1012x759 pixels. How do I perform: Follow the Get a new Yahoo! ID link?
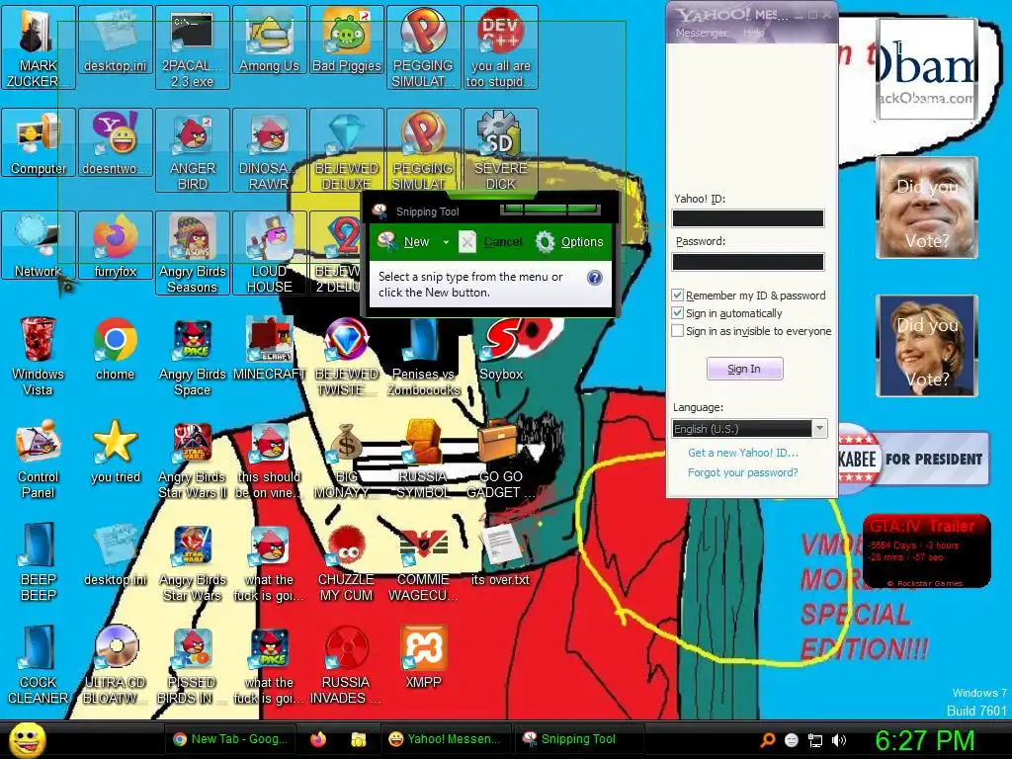click(x=743, y=453)
